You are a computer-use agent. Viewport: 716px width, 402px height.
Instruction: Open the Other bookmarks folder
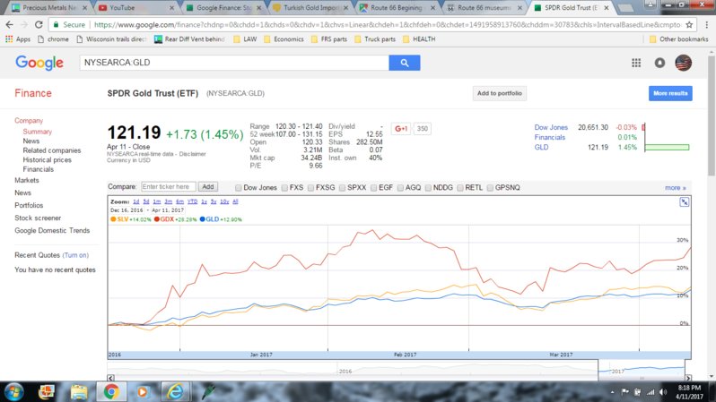(678, 39)
